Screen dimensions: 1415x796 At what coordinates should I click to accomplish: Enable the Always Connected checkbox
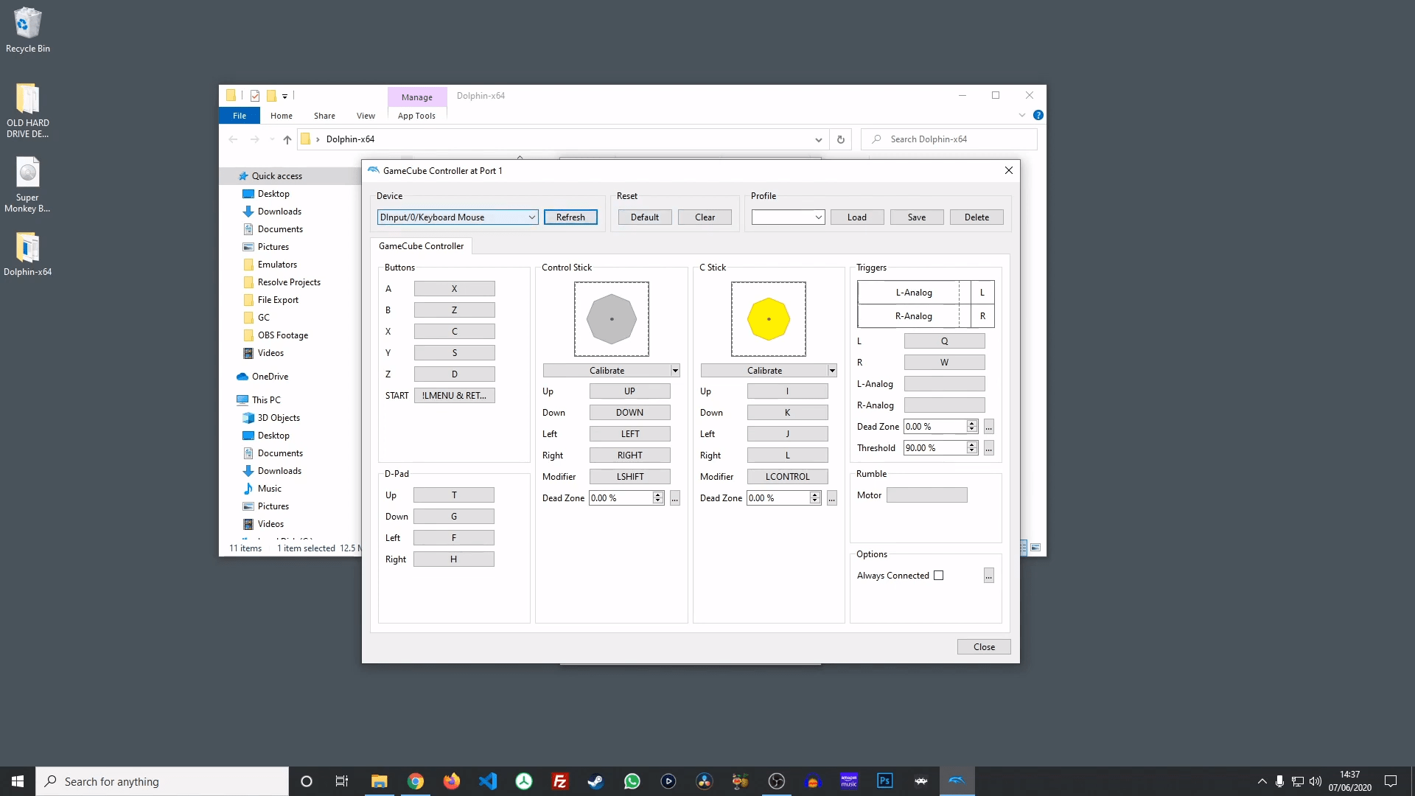click(x=939, y=576)
